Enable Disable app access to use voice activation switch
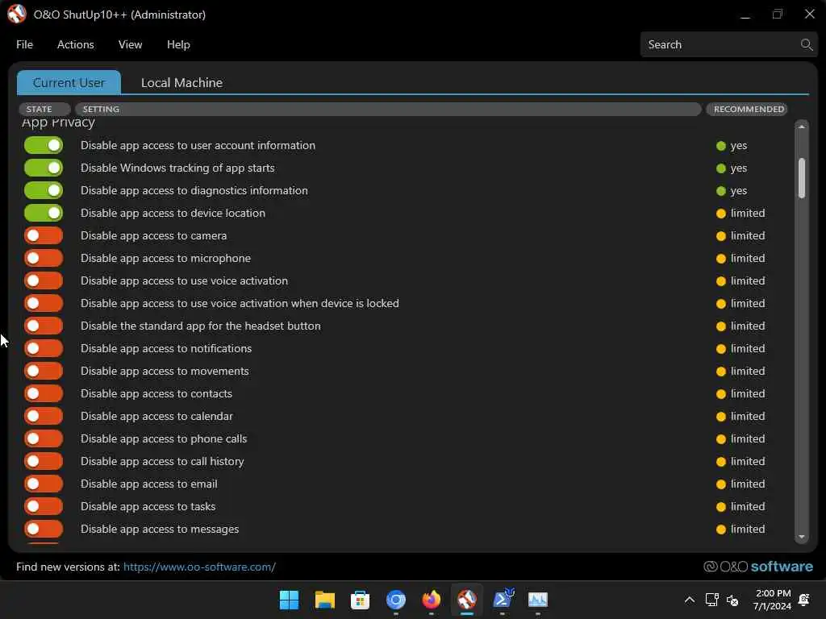The image size is (826, 619). [x=44, y=280]
